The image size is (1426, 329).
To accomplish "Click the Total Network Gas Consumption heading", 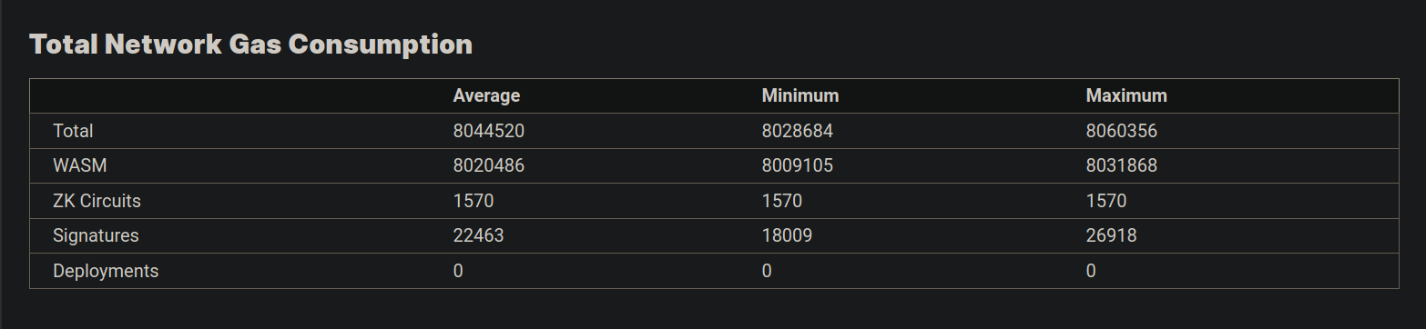I will point(250,44).
